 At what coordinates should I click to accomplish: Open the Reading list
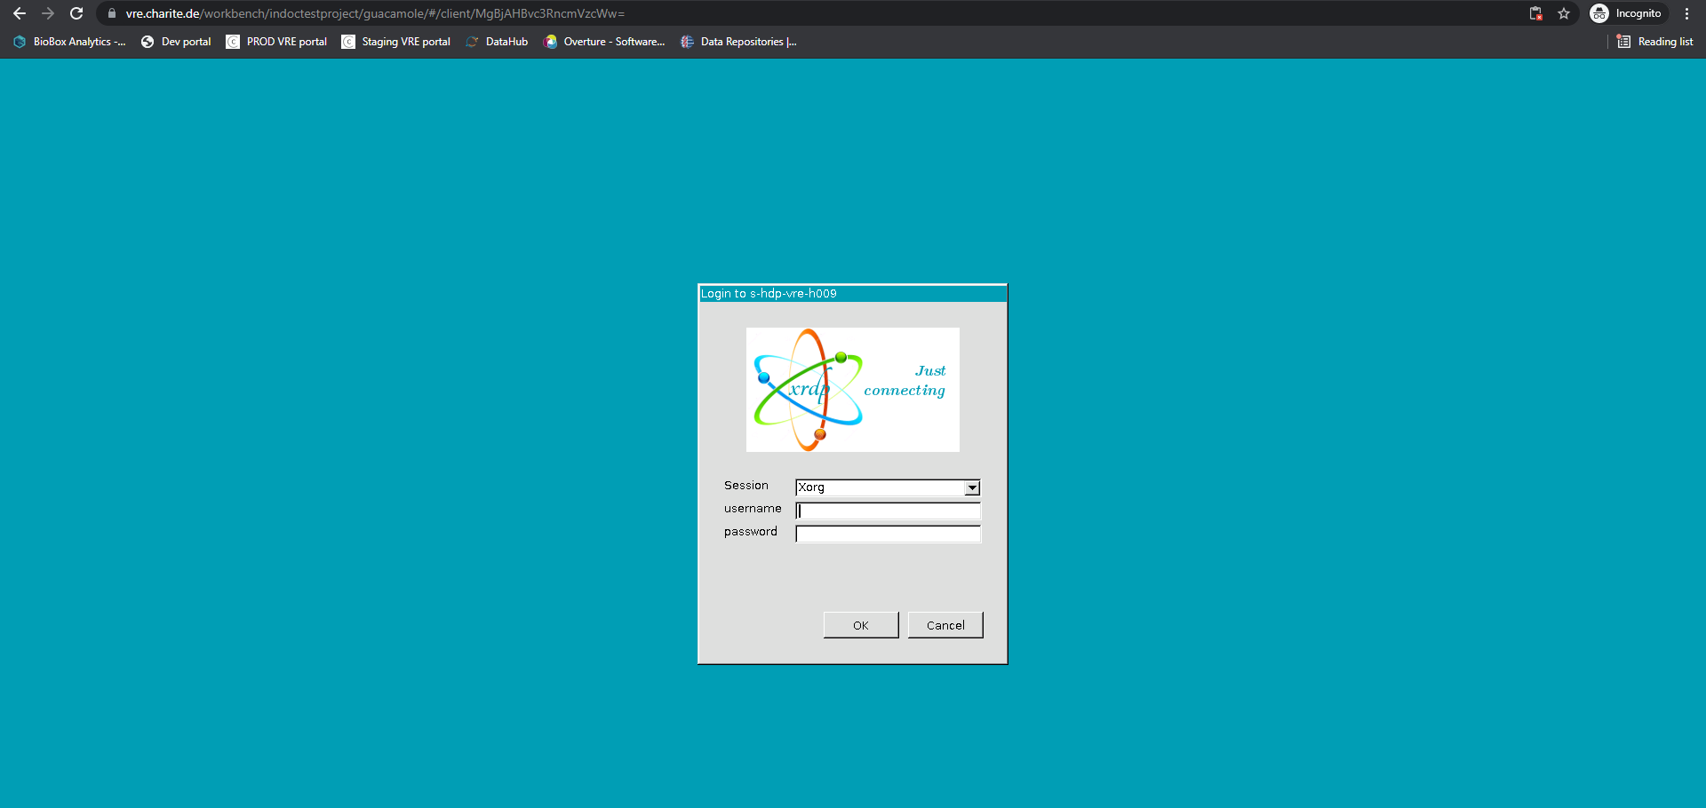1654,42
